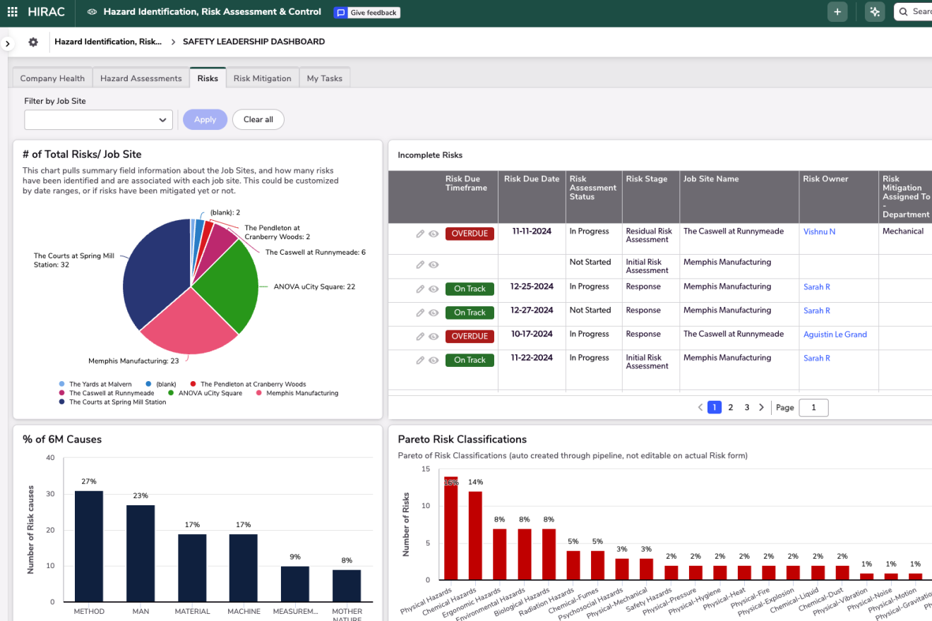Image resolution: width=932 pixels, height=621 pixels.
Task: Open the Hazard Assessments tab
Action: (x=141, y=78)
